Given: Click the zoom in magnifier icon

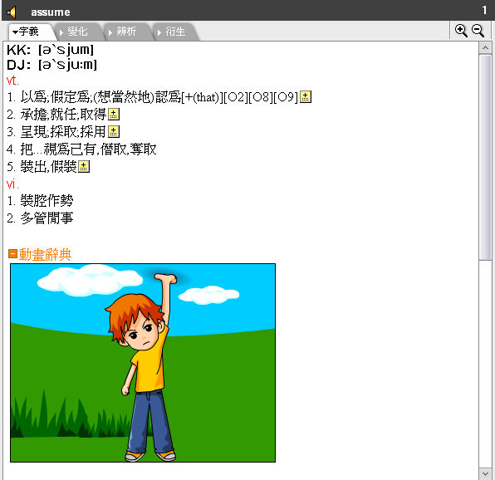Looking at the screenshot, I should (x=461, y=31).
